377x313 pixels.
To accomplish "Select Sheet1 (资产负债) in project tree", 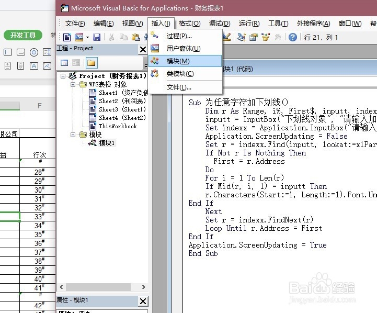I will [x=119, y=93].
